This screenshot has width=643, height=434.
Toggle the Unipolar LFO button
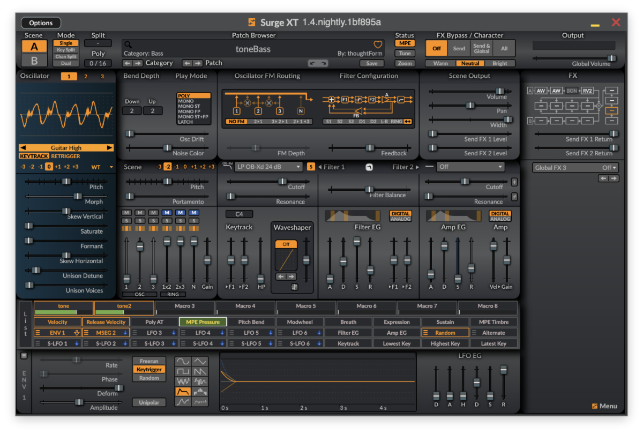click(x=149, y=402)
